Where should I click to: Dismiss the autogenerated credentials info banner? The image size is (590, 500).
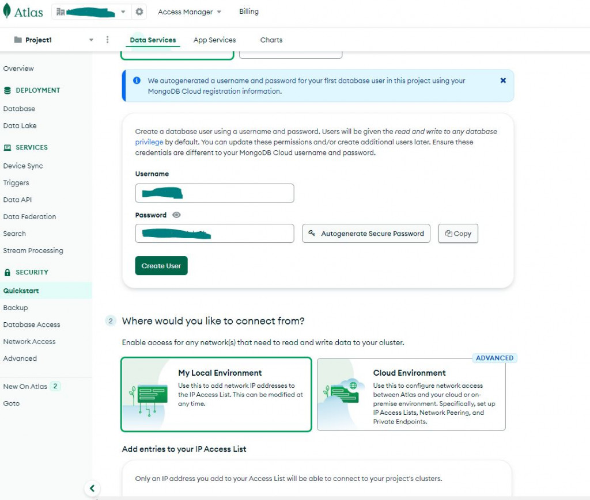(x=503, y=81)
